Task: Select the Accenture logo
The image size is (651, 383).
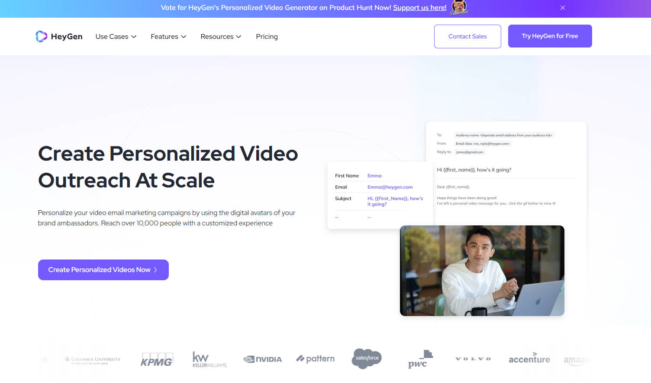Action: 529,359
